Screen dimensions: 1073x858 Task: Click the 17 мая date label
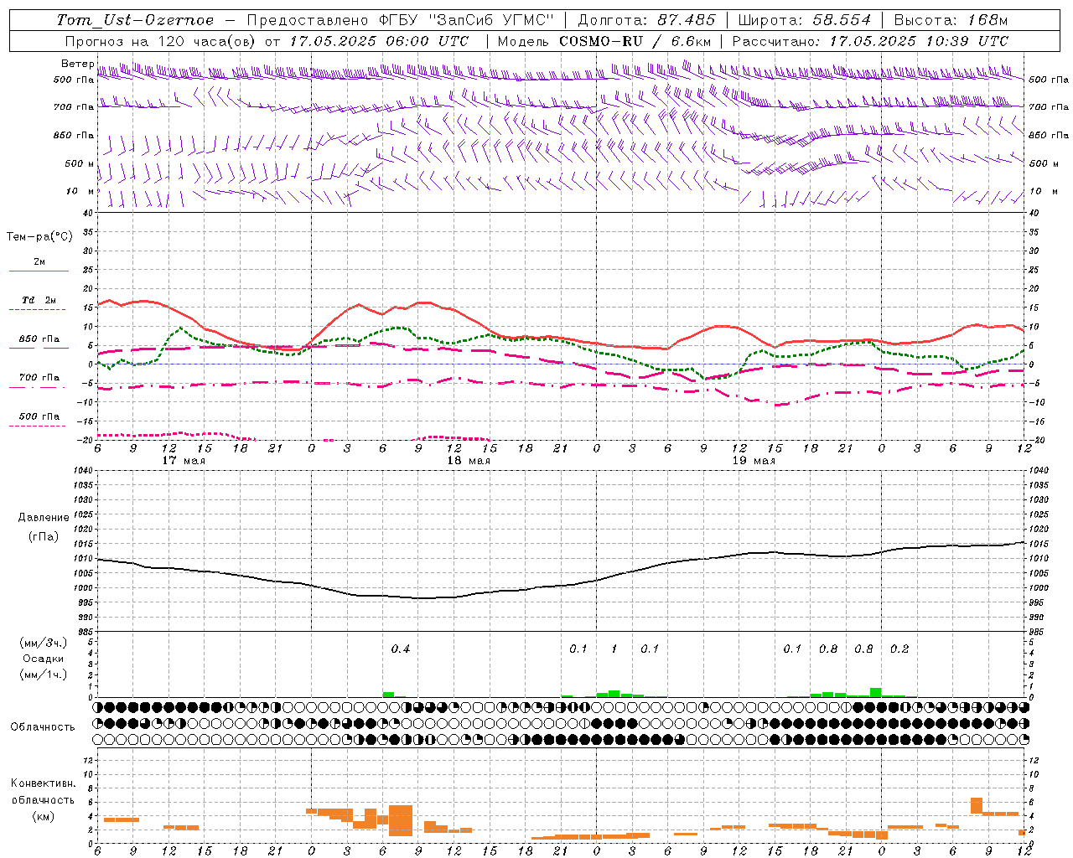[x=184, y=461]
